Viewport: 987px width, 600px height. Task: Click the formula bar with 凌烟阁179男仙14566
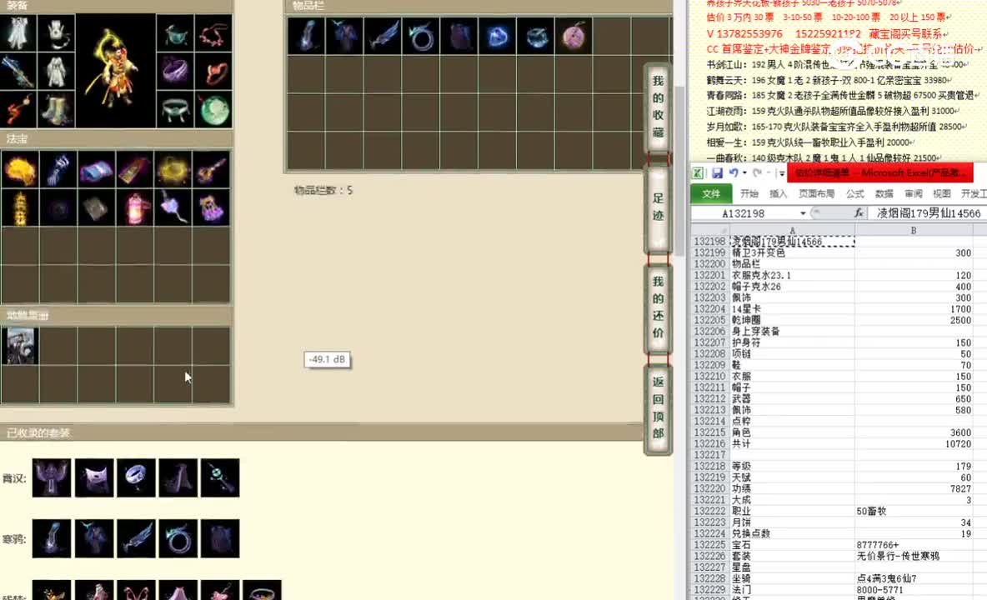[928, 213]
